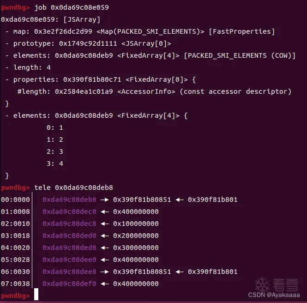This screenshot has width=307, height=303.
Task: Click the offset label 07:0038
Action: pyautogui.click(x=15, y=284)
